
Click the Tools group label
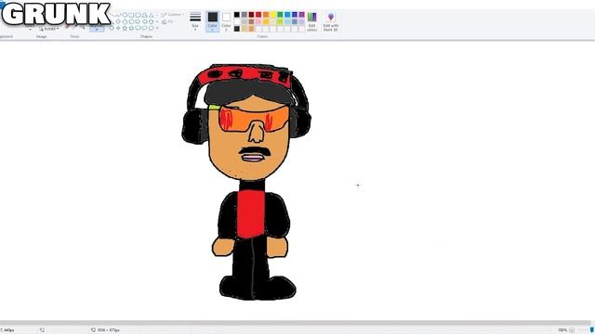click(74, 36)
